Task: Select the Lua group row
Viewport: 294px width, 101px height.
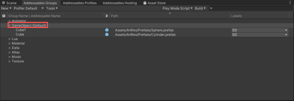Action: coord(147,39)
